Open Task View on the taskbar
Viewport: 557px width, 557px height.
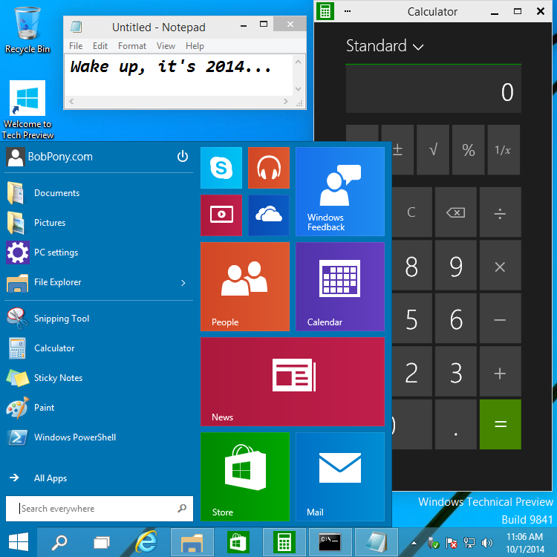pos(102,542)
